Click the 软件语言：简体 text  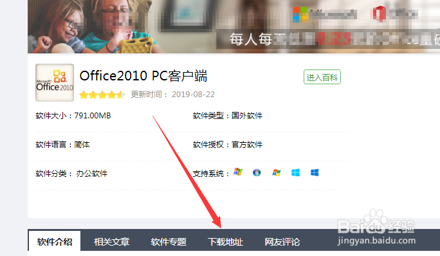(x=62, y=145)
